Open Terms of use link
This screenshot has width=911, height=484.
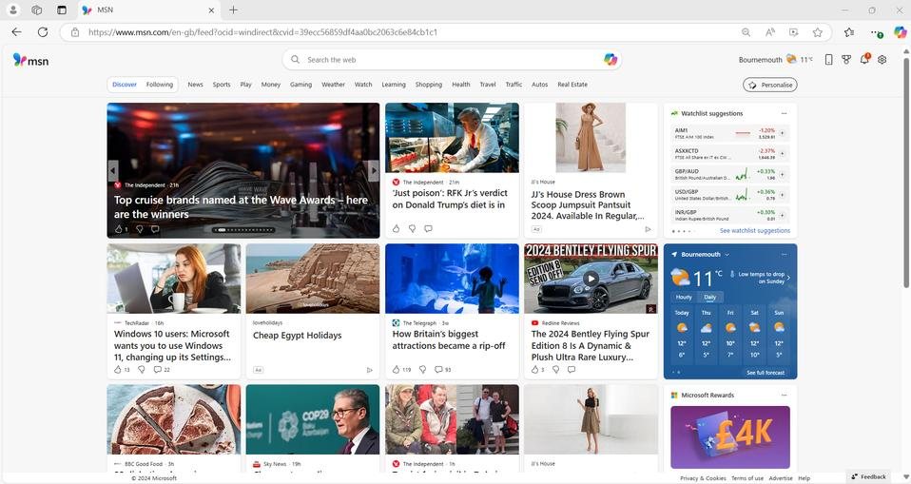click(x=747, y=478)
